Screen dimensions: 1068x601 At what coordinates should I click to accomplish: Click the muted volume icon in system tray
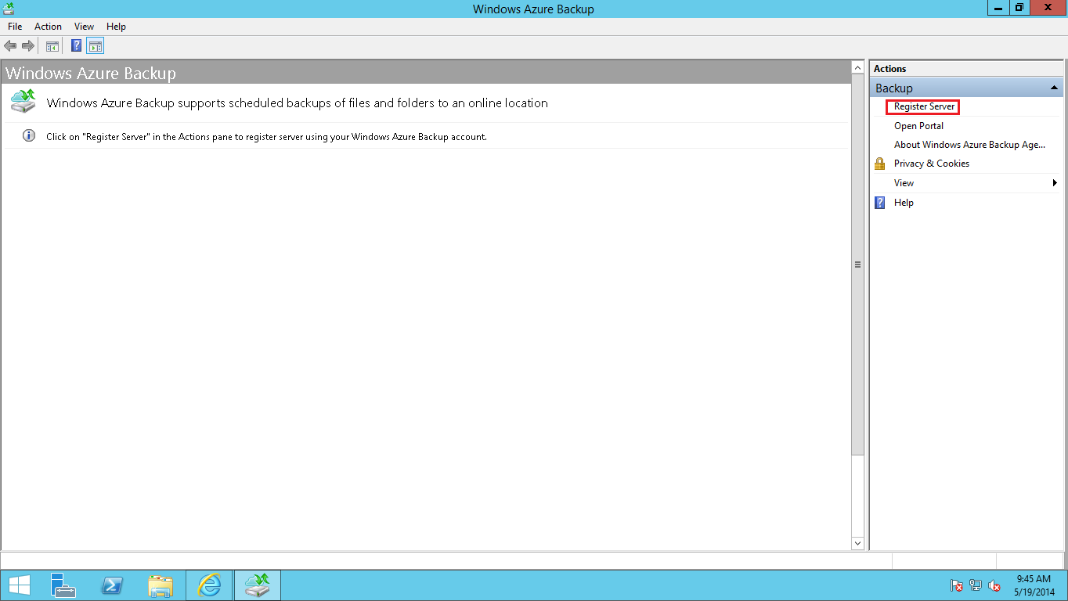(994, 585)
